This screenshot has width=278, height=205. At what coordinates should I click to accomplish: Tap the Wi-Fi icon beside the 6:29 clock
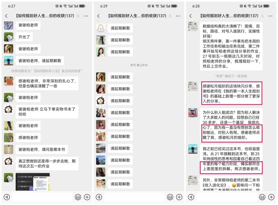click(x=157, y=6)
